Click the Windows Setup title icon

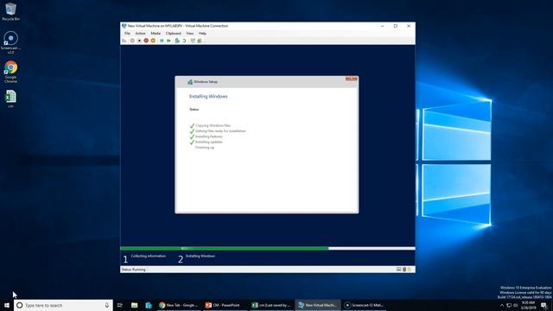coord(190,82)
